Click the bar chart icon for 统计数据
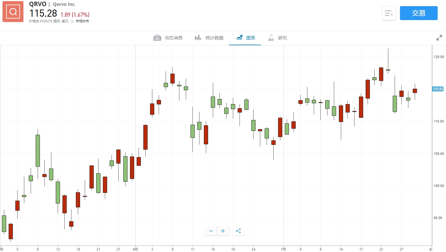 198,37
